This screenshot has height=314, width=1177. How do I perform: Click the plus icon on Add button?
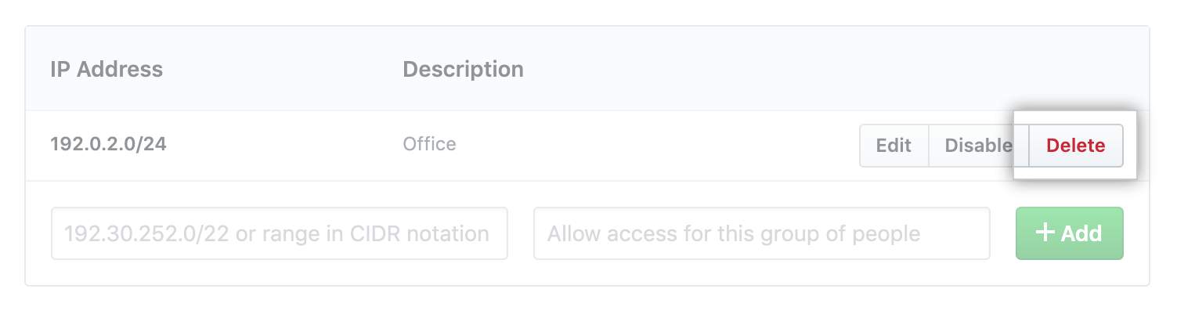pos(1045,233)
